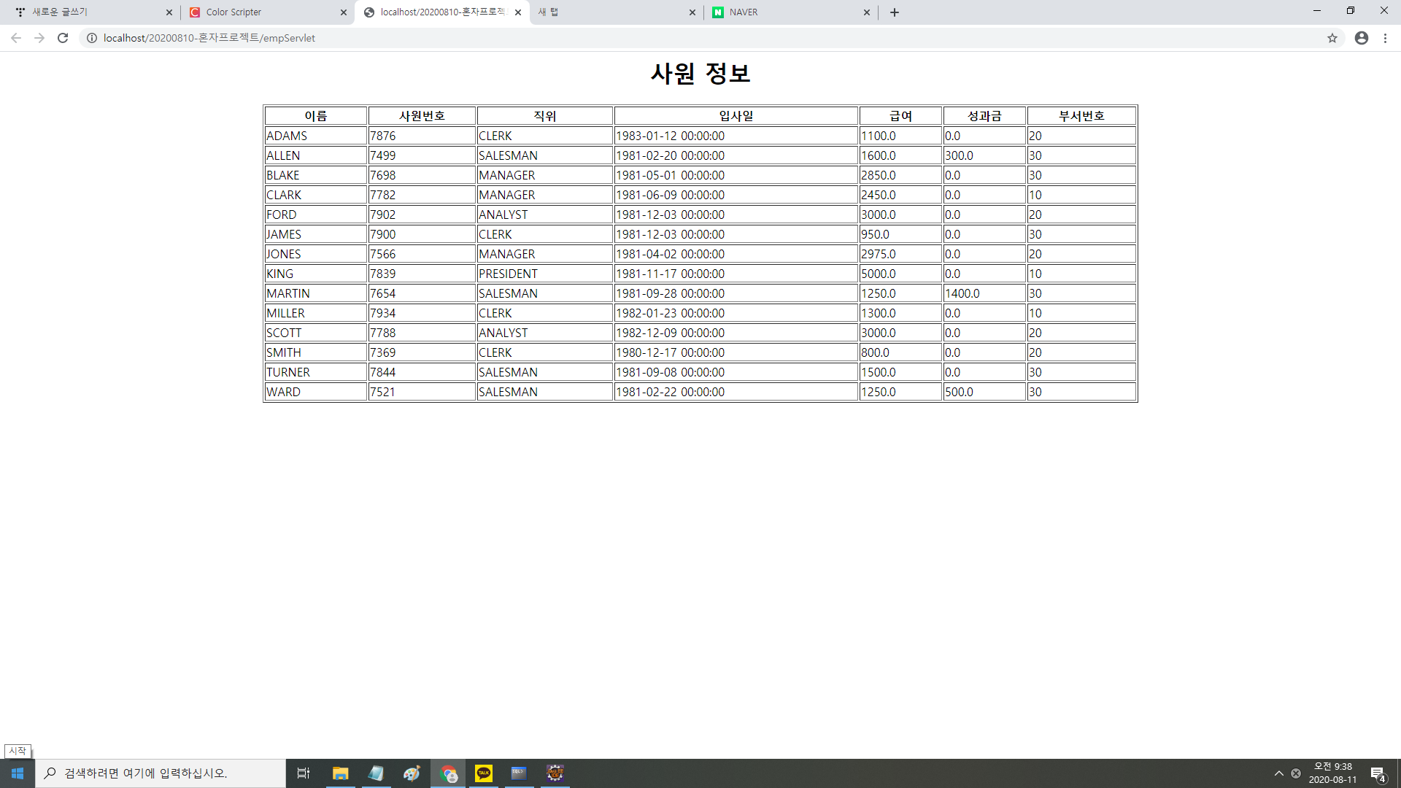This screenshot has width=1401, height=788.
Task: Click the KING name cell
Action: (x=315, y=274)
